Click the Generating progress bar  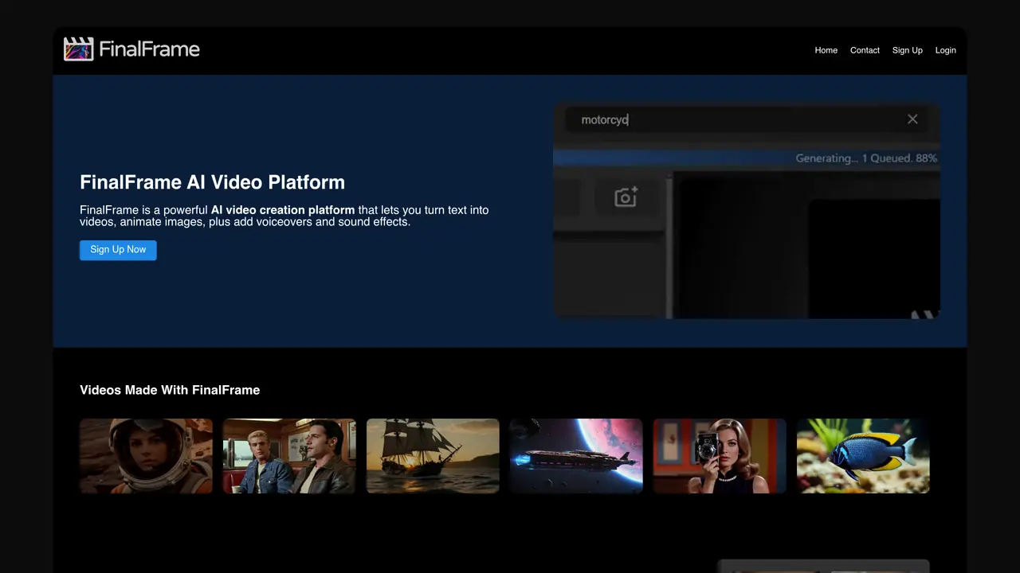click(x=747, y=158)
